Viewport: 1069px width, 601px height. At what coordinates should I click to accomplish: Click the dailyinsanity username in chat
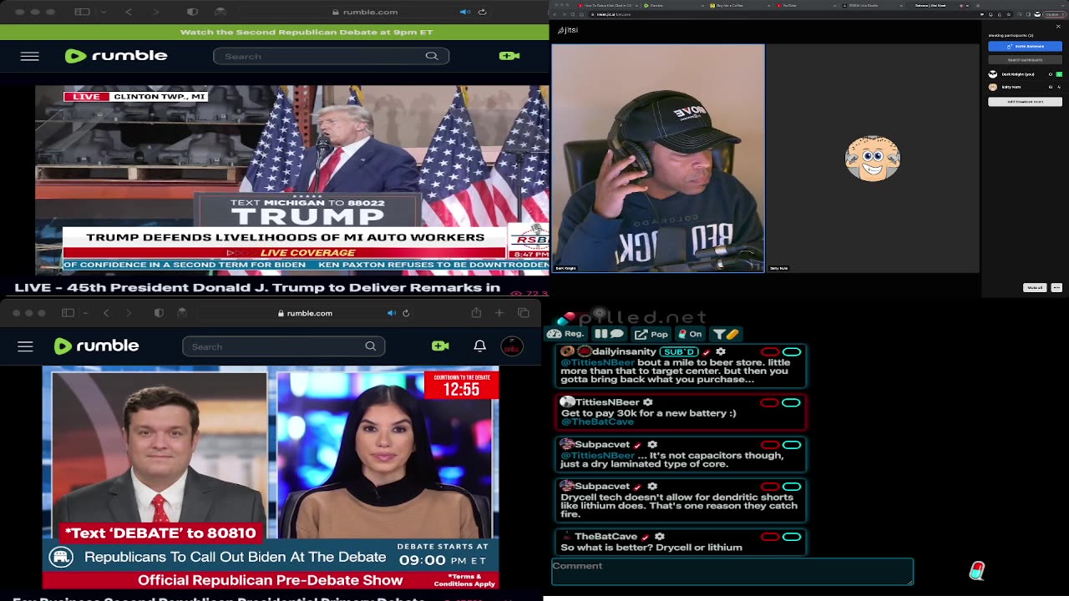[x=624, y=351]
